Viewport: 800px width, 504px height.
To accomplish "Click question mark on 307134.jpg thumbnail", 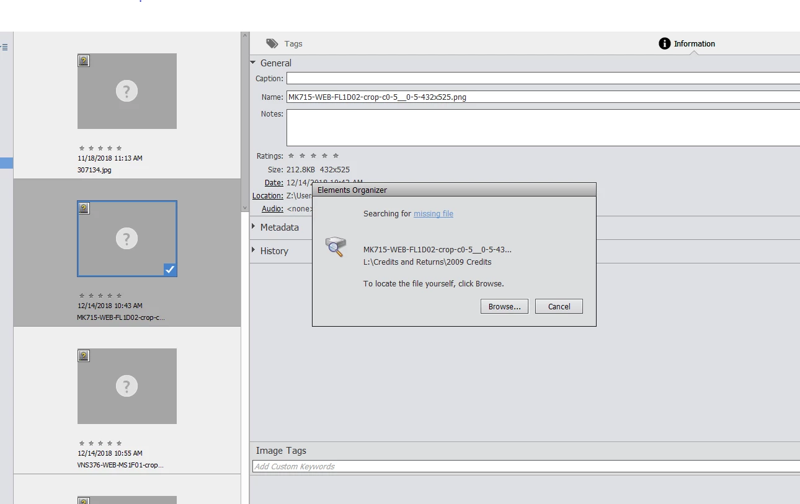I will pos(127,92).
